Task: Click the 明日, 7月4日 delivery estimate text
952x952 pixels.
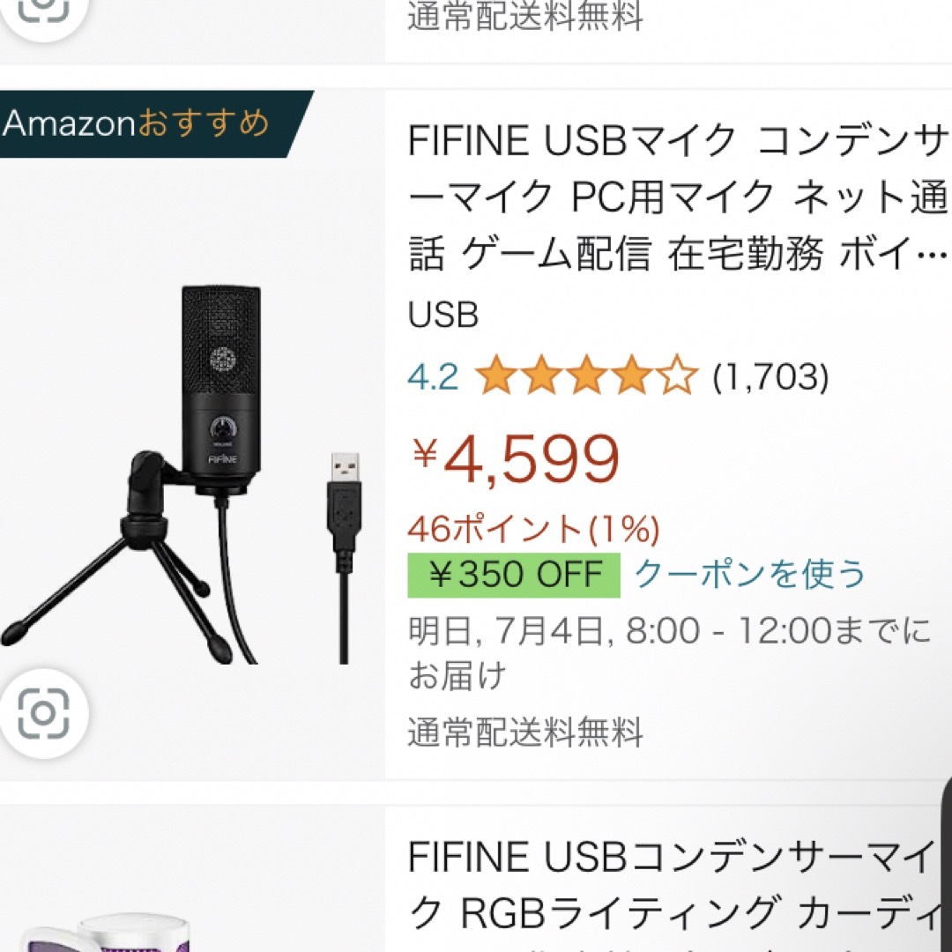Action: click(x=670, y=652)
